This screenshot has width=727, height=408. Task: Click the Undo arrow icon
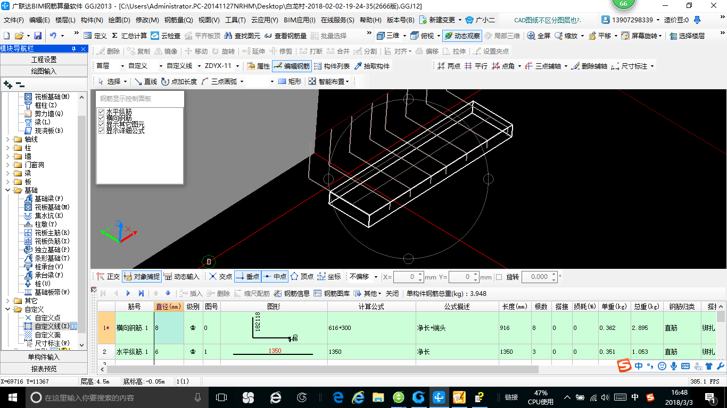pos(53,36)
